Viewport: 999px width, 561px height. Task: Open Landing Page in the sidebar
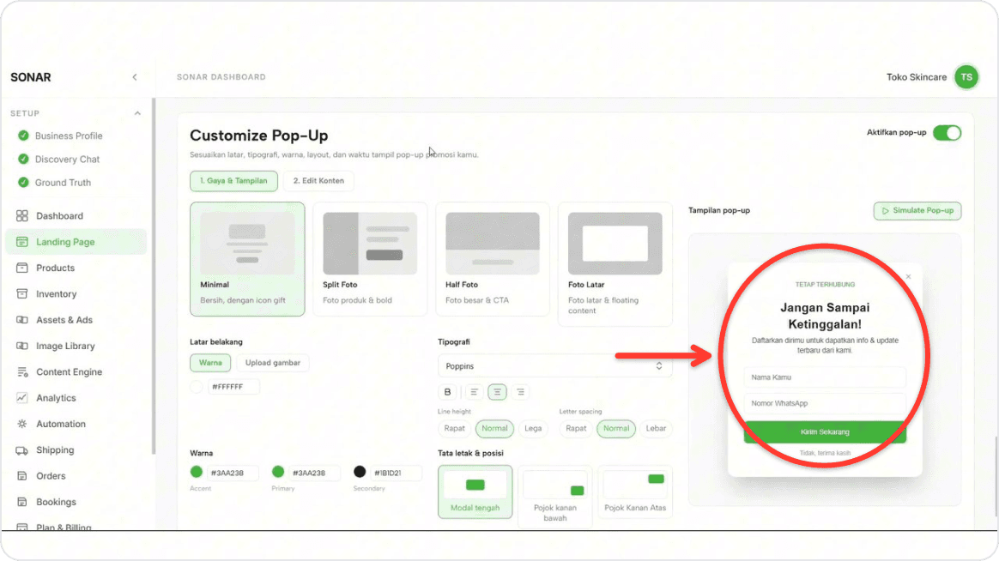pos(76,242)
